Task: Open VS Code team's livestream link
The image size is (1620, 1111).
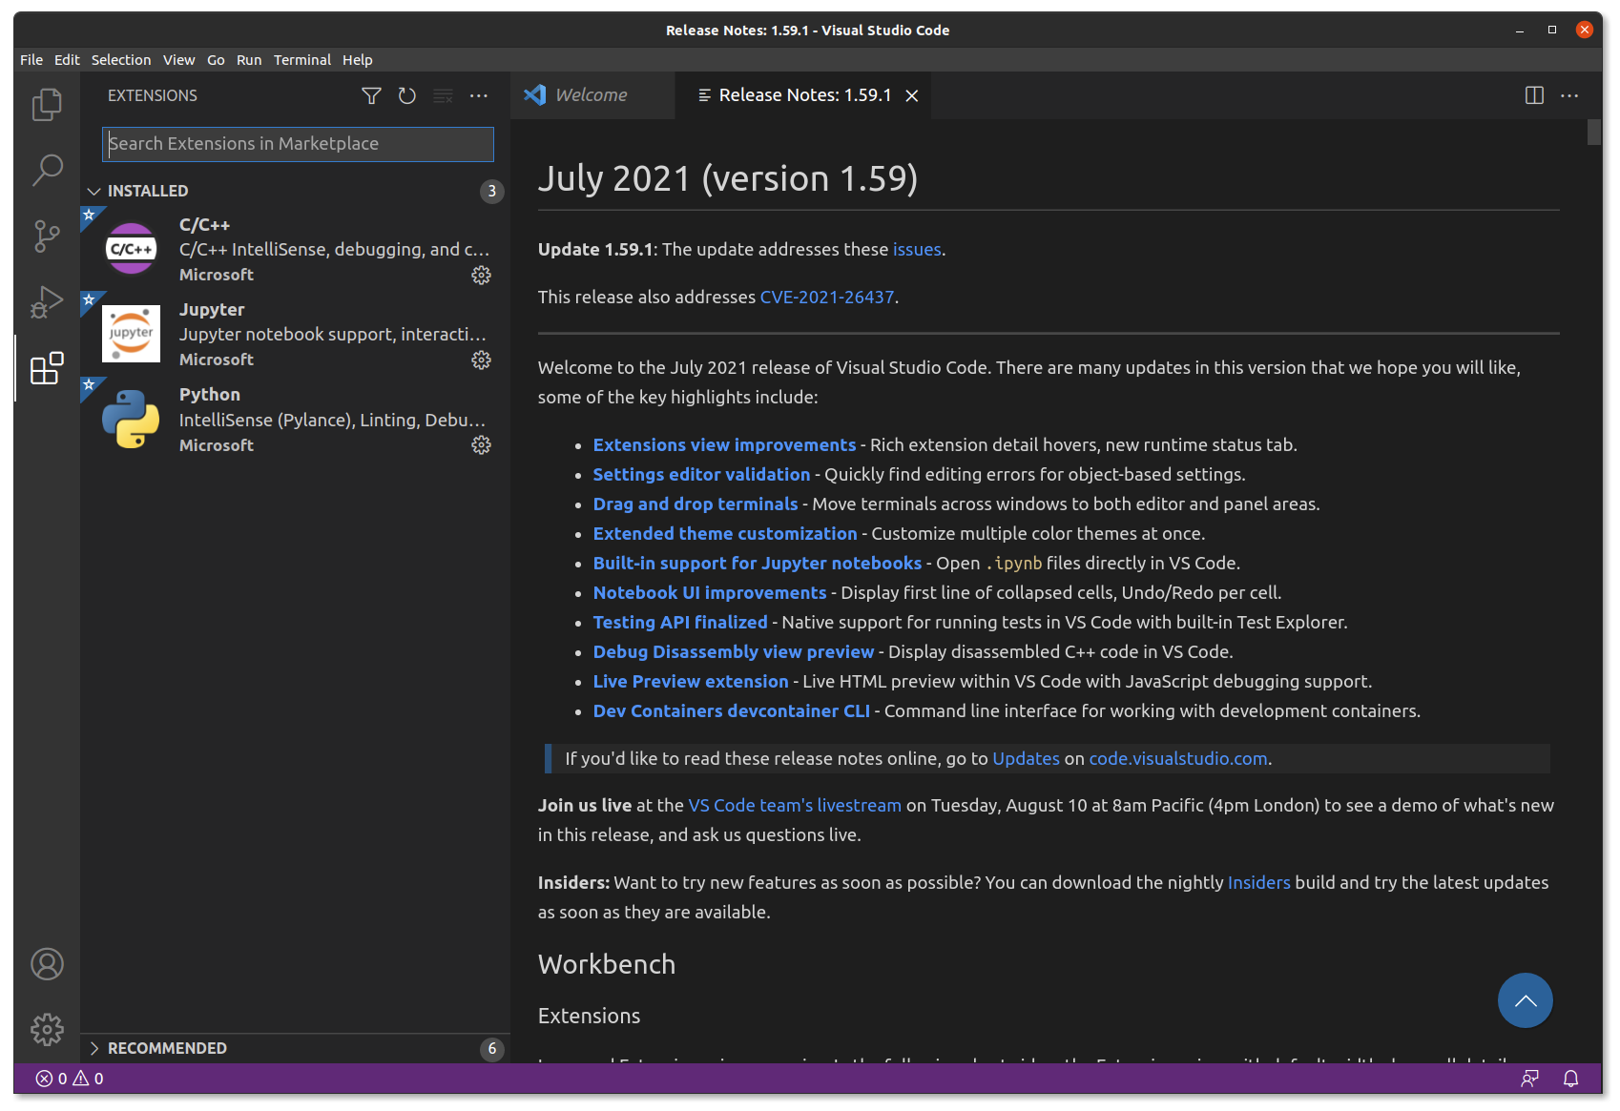Action: (795, 805)
